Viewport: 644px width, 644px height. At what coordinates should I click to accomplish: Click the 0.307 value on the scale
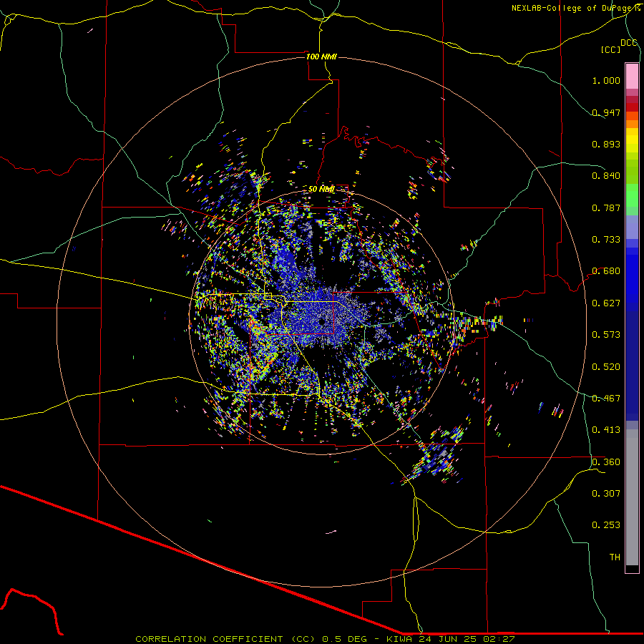(606, 494)
